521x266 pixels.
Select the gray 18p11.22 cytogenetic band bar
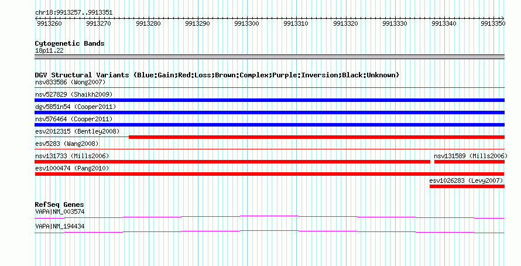click(269, 57)
